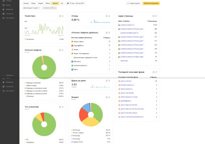205x144 pixels.
Task: Open the date range picker 27 апр – 26 июл
Action: (76, 3)
